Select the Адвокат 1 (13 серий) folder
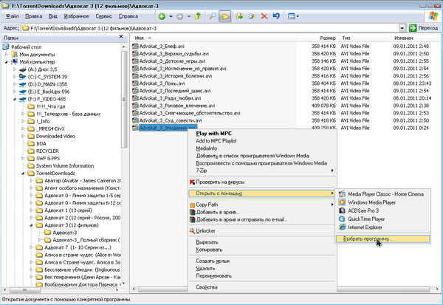This screenshot has height=305, width=443. tap(68, 210)
